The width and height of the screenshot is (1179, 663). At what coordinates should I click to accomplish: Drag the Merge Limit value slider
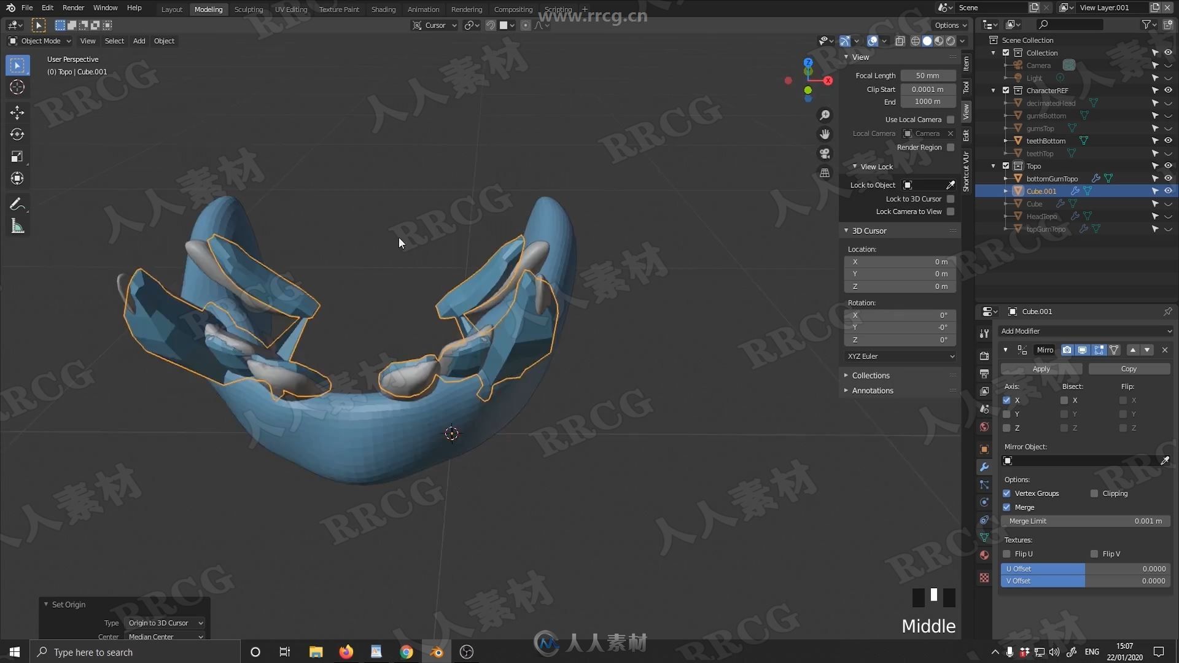point(1086,521)
